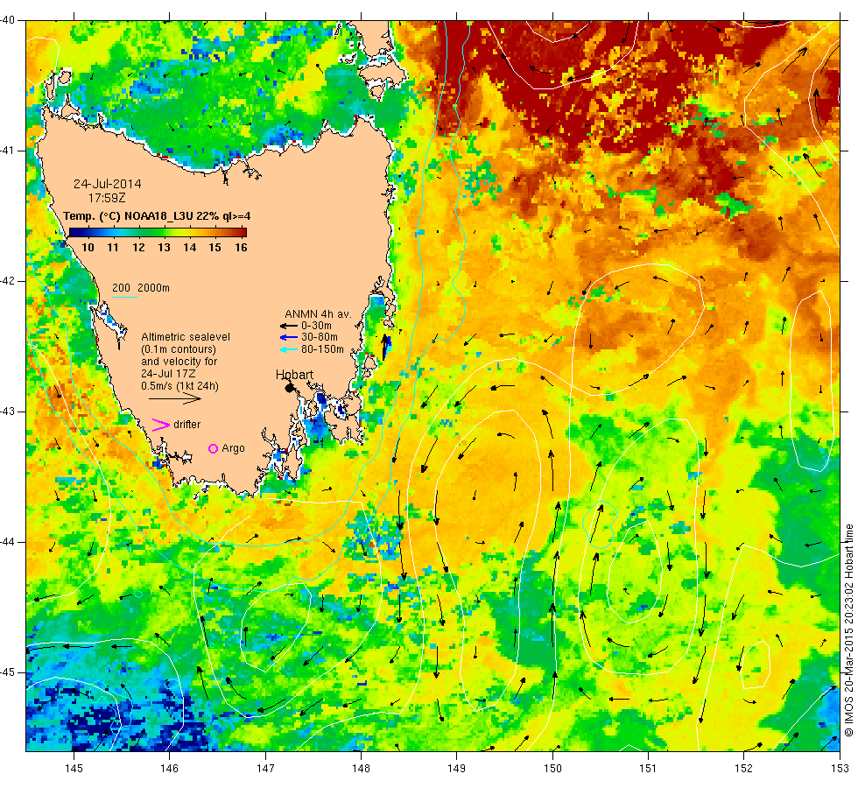Click the Altimetric sealevel text
This screenshot has width=858, height=788.
click(186, 337)
